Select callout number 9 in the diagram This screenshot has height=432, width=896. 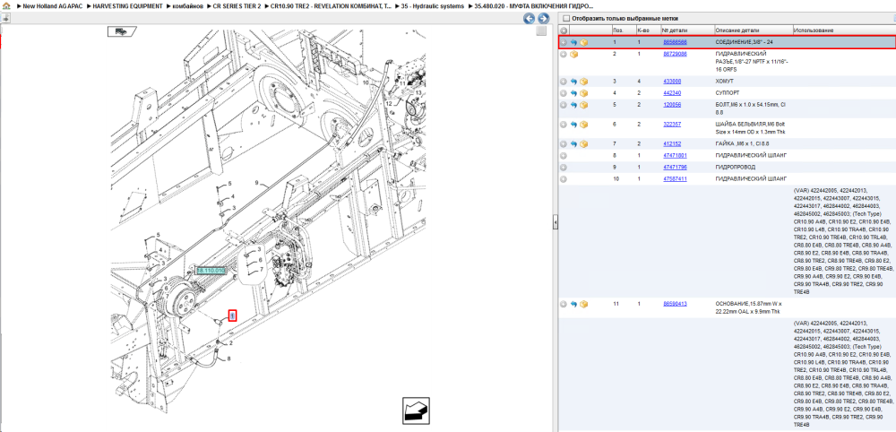coord(257,184)
